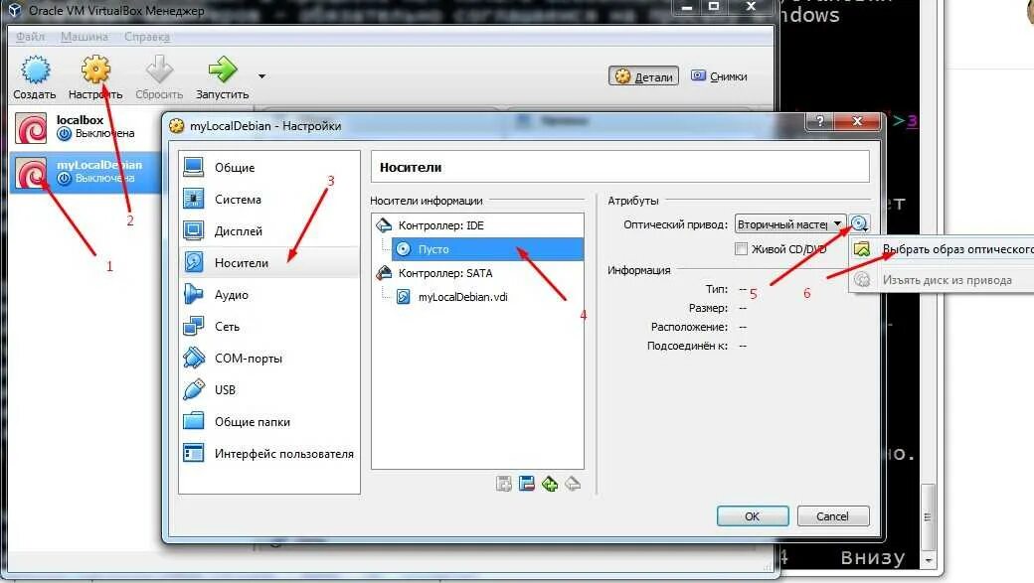Click the remove controller icon below storage tree
The width and height of the screenshot is (1034, 583).
526,484
